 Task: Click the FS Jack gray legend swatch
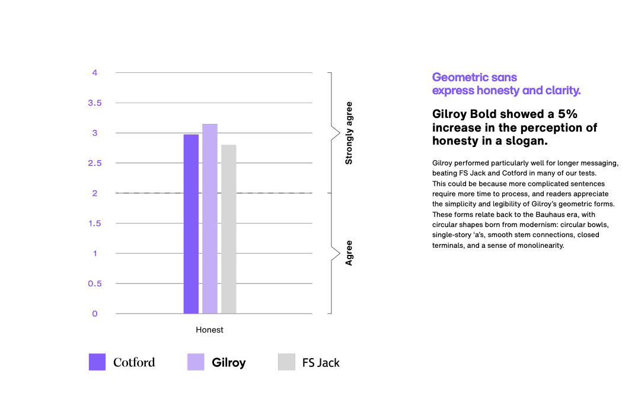tap(286, 362)
